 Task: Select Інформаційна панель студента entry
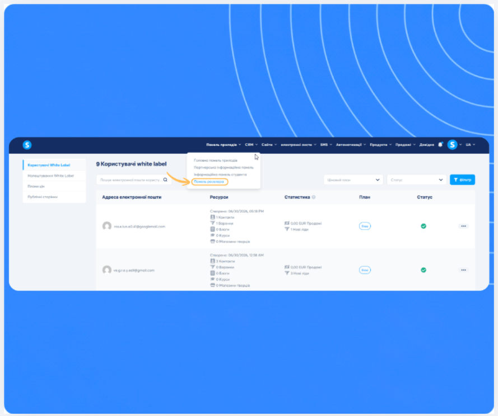(x=220, y=174)
